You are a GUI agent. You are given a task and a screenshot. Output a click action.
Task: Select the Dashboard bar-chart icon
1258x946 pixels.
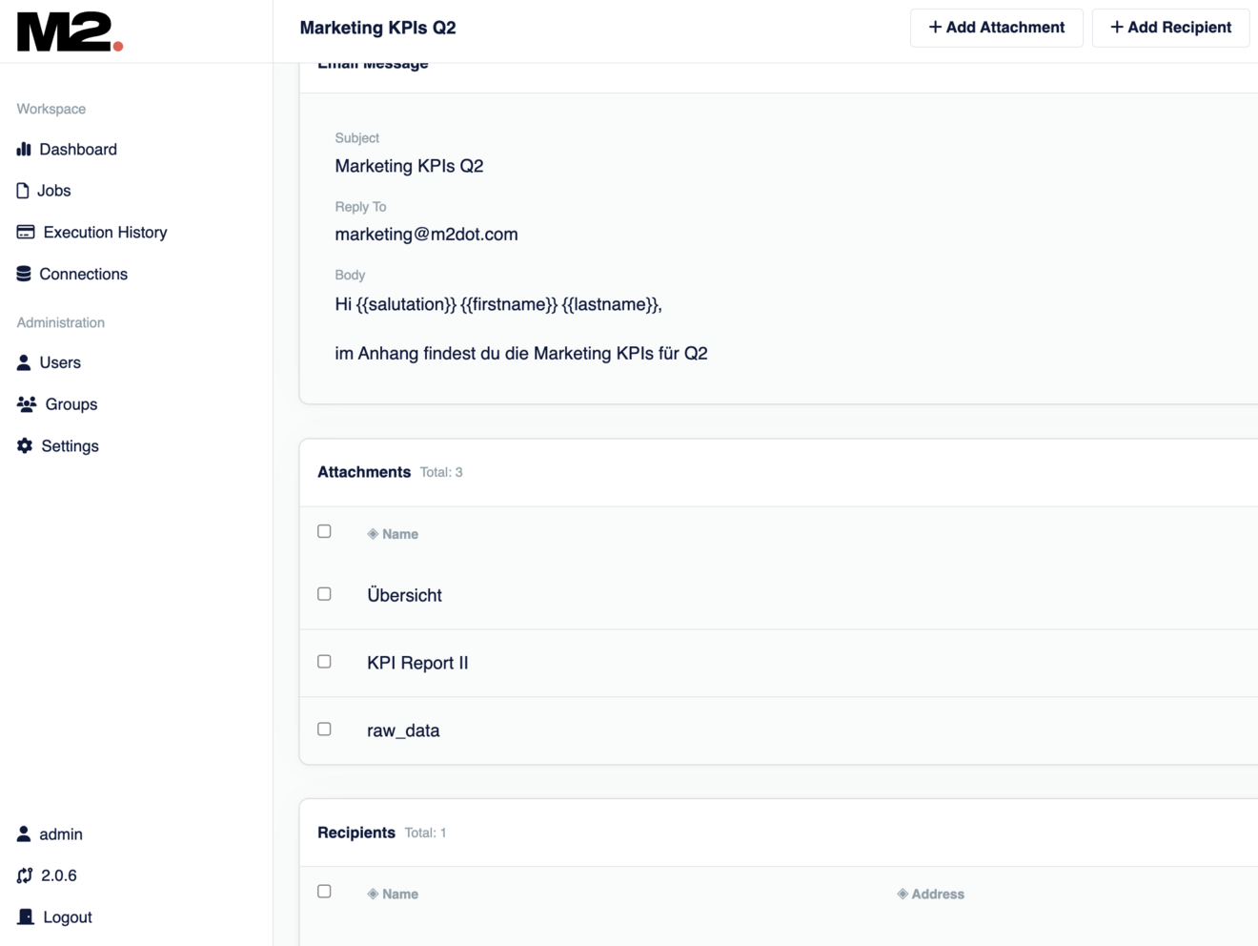[23, 149]
